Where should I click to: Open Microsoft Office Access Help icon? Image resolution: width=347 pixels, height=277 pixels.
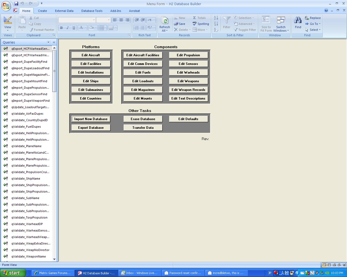(x=326, y=11)
